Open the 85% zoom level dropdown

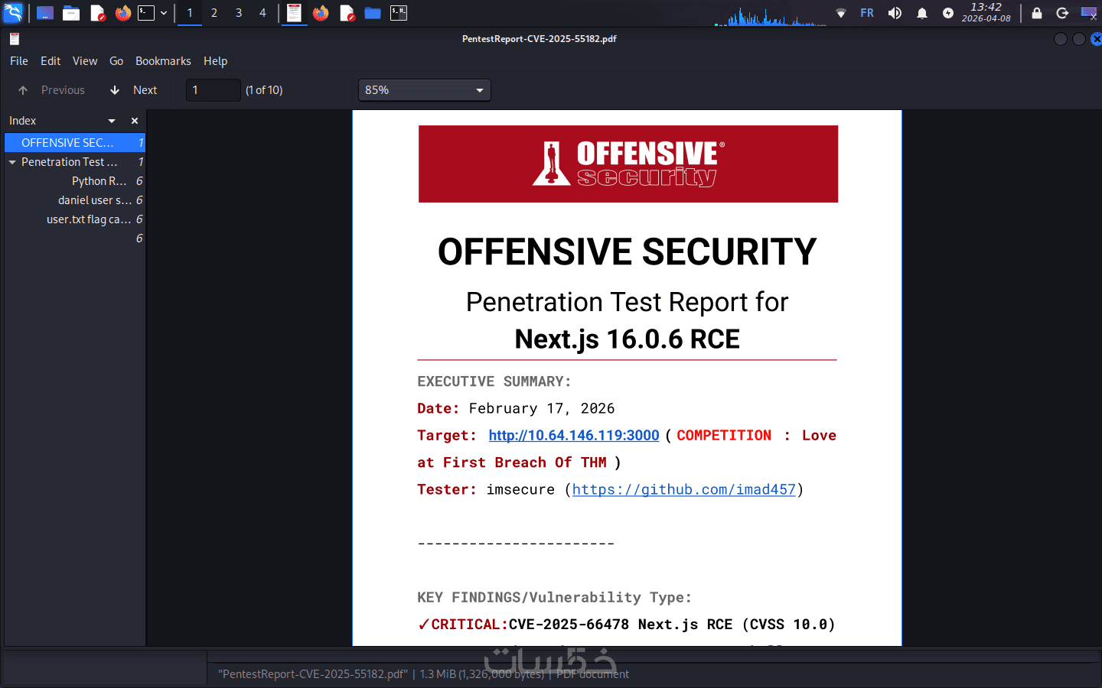pyautogui.click(x=425, y=90)
